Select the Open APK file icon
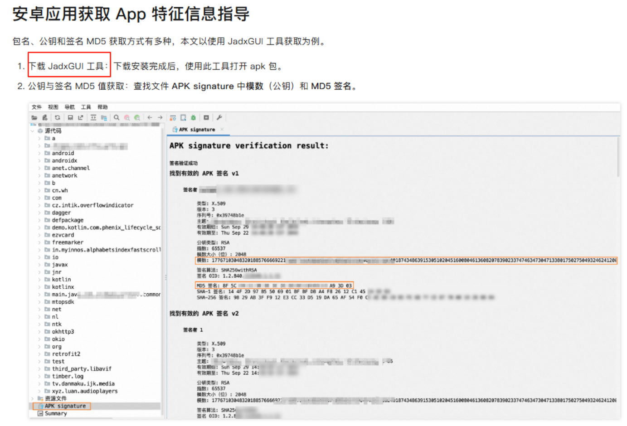This screenshot has height=426, width=627. [x=35, y=117]
